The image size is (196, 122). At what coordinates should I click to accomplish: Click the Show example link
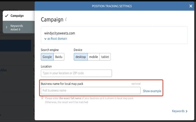pyautogui.click(x=152, y=91)
